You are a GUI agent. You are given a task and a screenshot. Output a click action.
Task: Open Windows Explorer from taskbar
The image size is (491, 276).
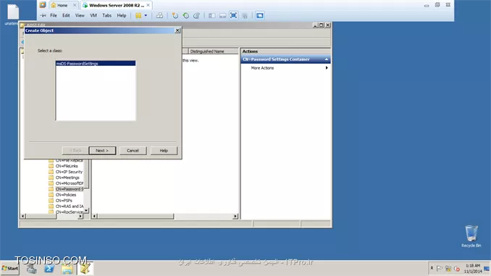[67, 269]
